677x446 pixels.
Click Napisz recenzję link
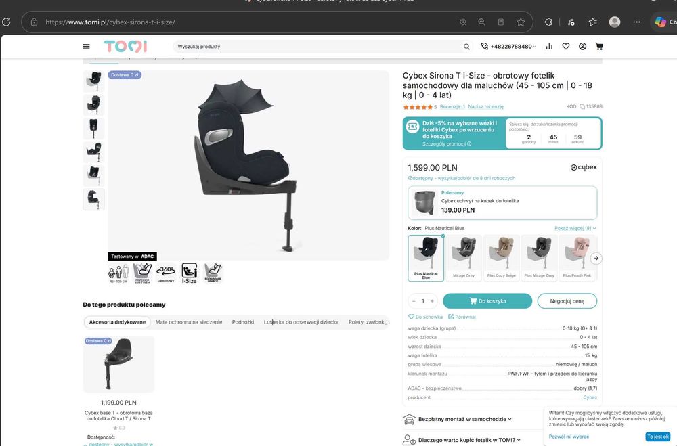coord(485,107)
